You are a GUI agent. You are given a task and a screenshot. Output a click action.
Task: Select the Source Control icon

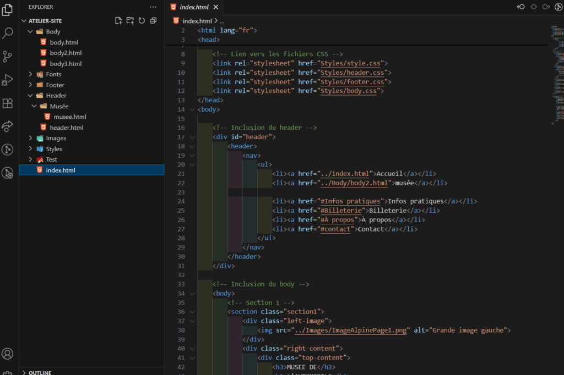pos(7,57)
